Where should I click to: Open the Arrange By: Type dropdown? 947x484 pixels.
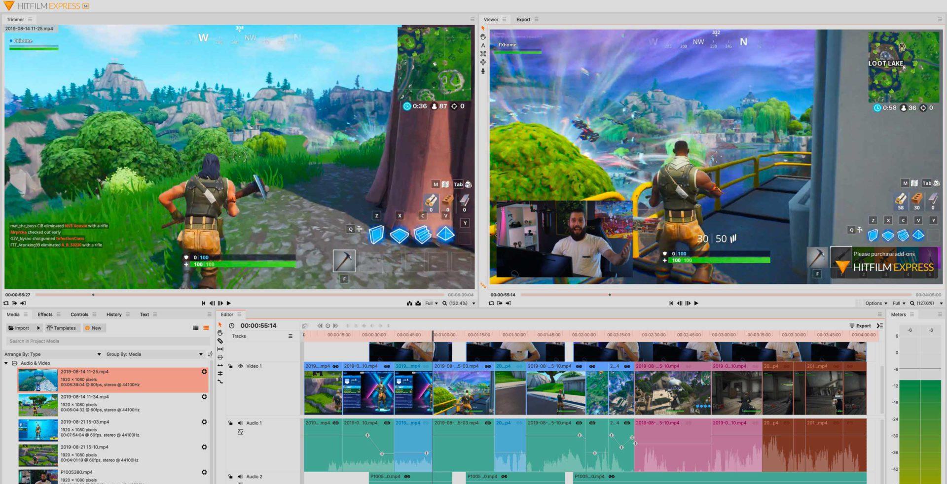pyautogui.click(x=53, y=354)
